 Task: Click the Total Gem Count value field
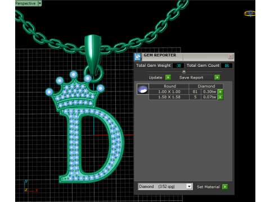(x=227, y=66)
